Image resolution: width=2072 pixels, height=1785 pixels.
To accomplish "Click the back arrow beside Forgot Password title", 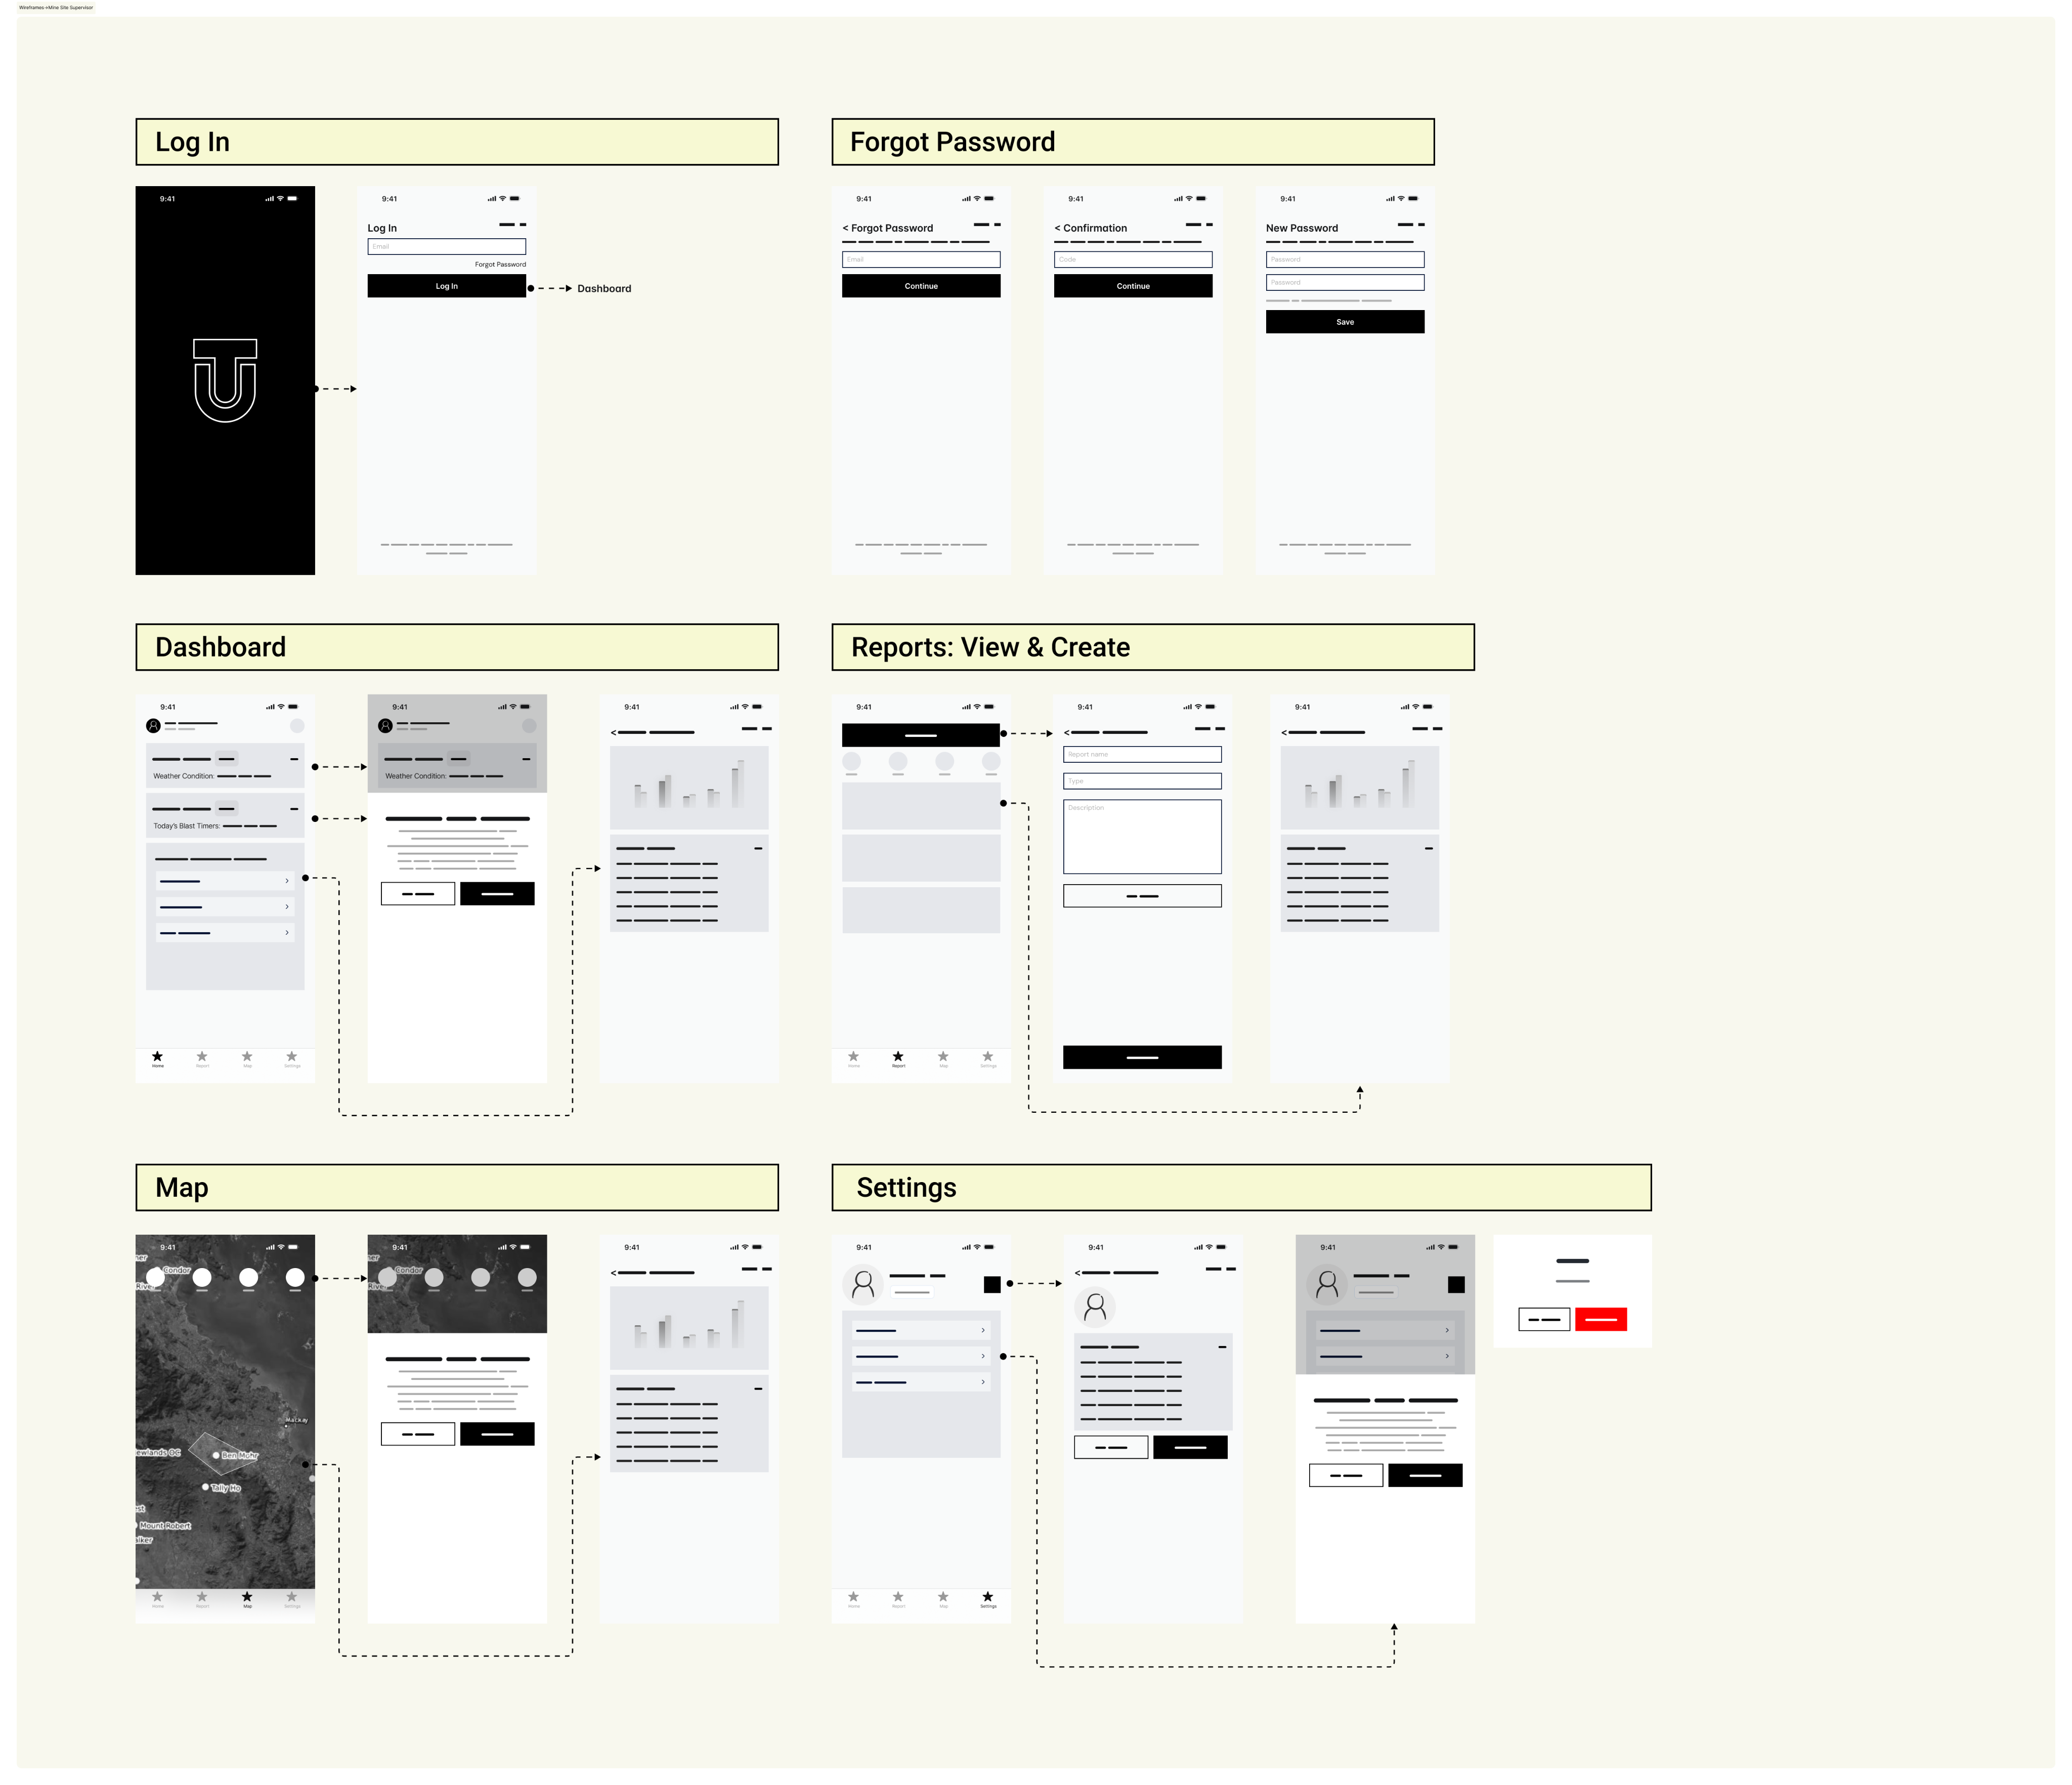I will click(845, 228).
